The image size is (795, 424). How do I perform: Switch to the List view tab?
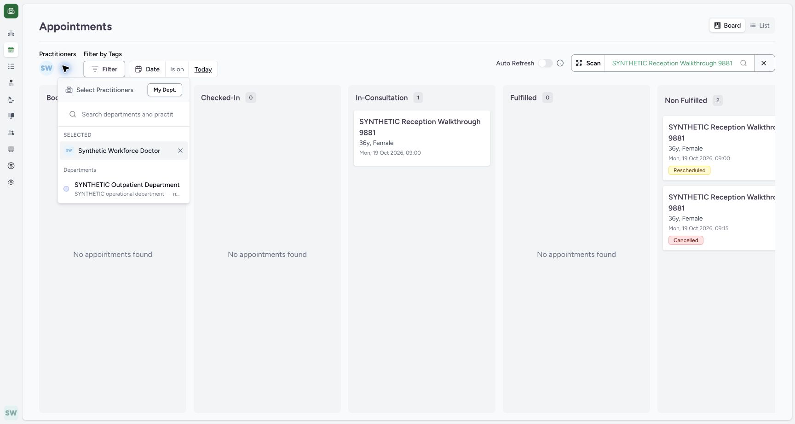click(x=760, y=25)
